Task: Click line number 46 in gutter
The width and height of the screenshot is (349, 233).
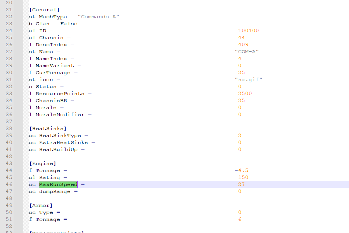Action: point(9,184)
